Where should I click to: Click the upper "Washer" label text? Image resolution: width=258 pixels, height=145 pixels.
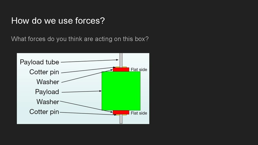click(48, 82)
